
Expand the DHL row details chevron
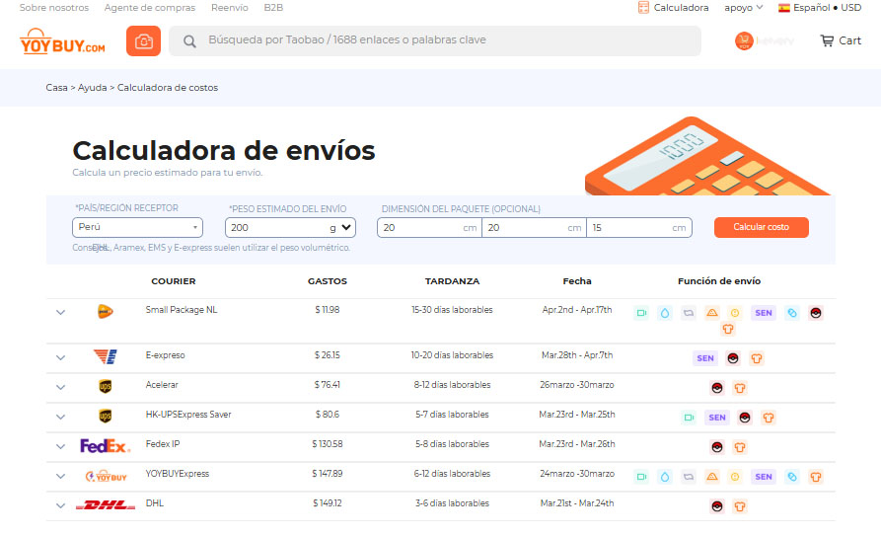point(60,505)
